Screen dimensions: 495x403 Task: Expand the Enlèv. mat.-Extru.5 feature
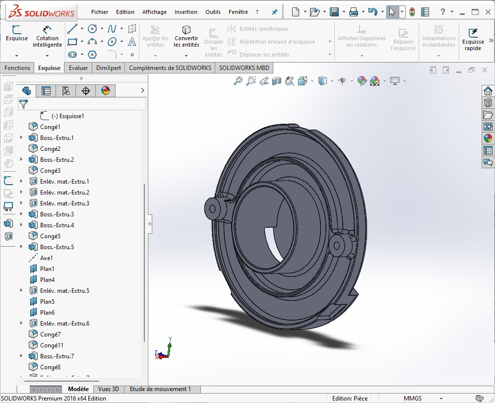(x=21, y=291)
